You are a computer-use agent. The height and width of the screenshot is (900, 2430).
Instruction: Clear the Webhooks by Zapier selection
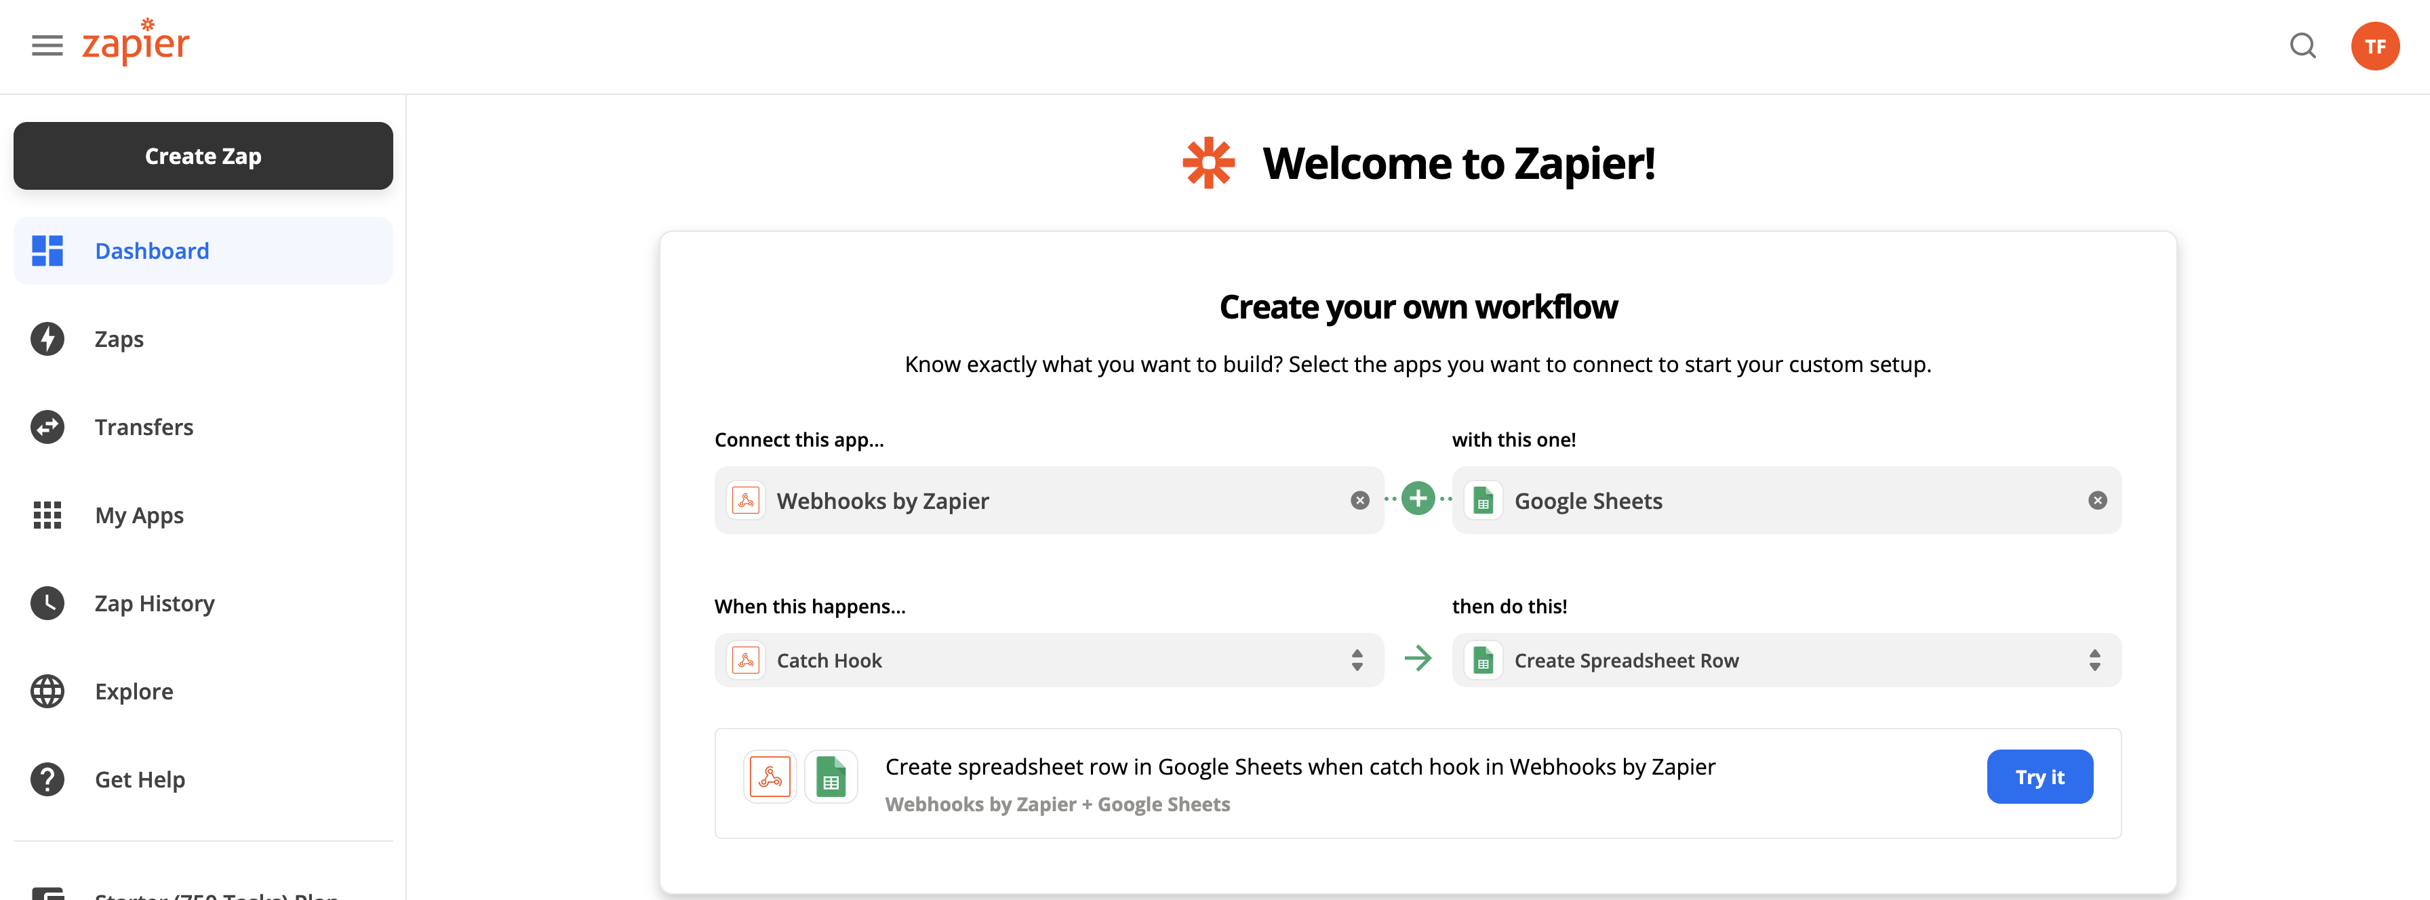point(1359,500)
